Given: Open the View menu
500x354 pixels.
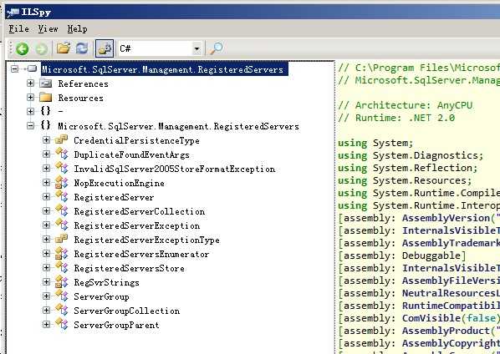Looking at the screenshot, I should [48, 29].
